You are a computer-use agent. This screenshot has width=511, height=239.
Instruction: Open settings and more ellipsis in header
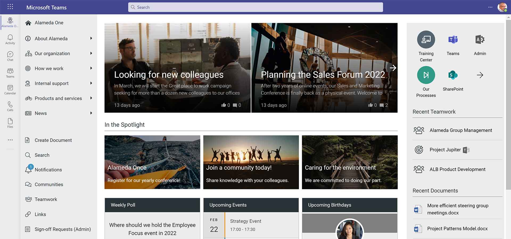[490, 7]
